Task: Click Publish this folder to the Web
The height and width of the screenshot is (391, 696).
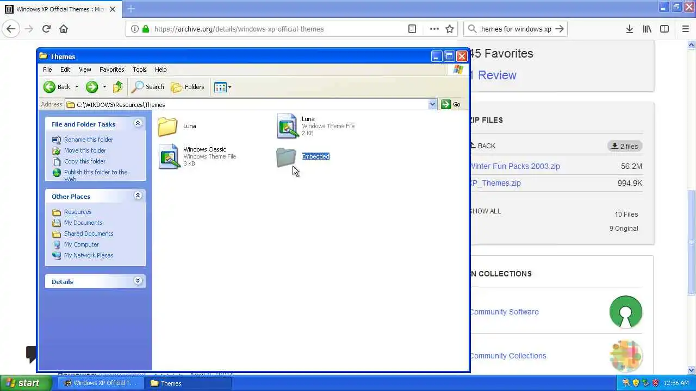Action: [x=90, y=175]
